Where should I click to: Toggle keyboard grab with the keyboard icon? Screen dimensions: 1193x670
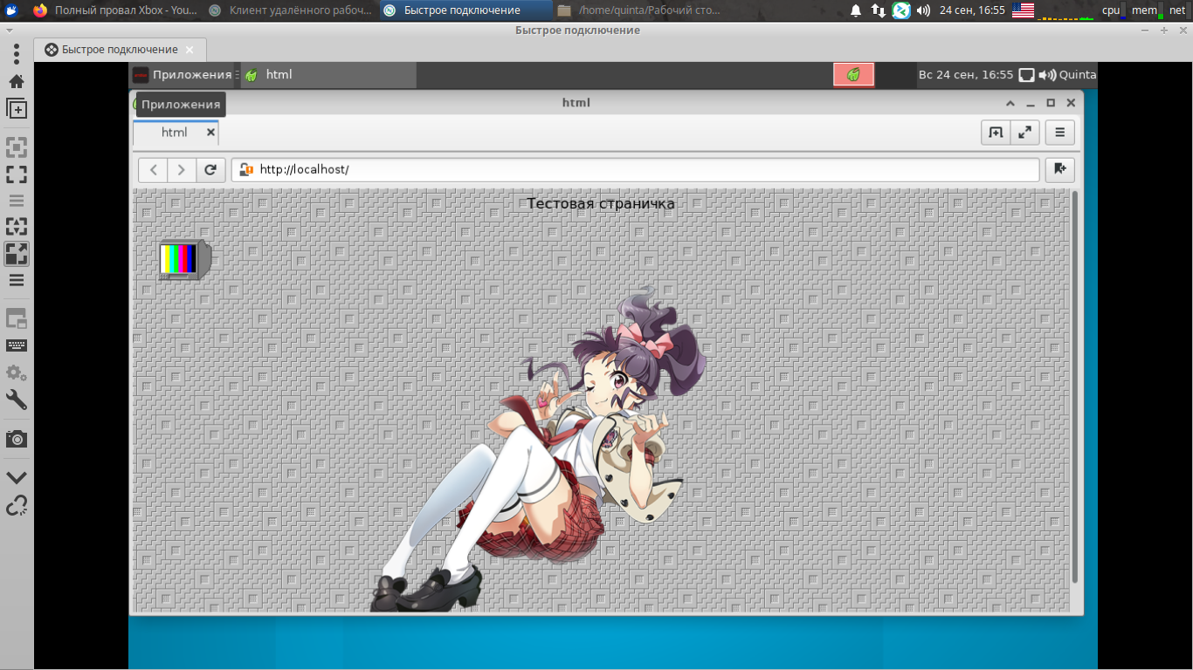pyautogui.click(x=17, y=345)
